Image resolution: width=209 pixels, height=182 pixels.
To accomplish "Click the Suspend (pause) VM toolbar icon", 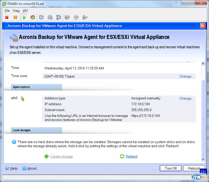I will (15, 17).
